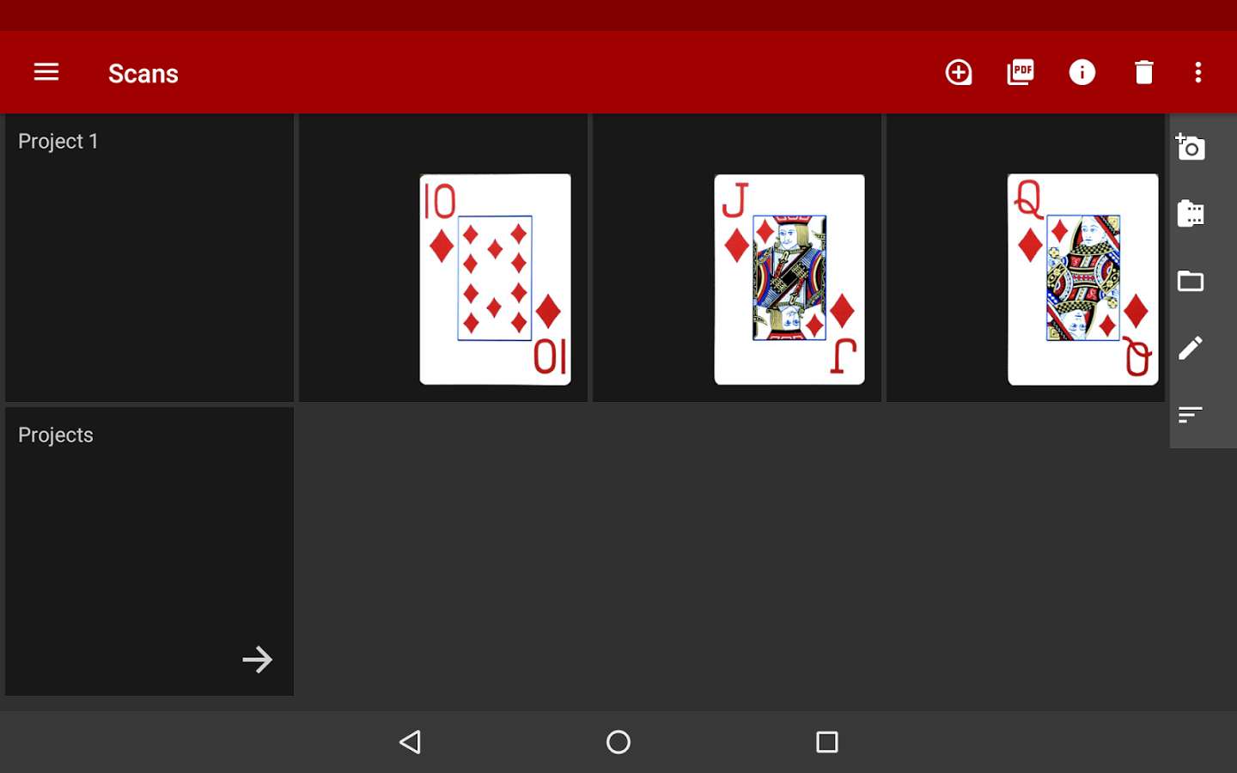The image size is (1237, 773).
Task: Import images from the gallery film icon
Action: [1191, 213]
